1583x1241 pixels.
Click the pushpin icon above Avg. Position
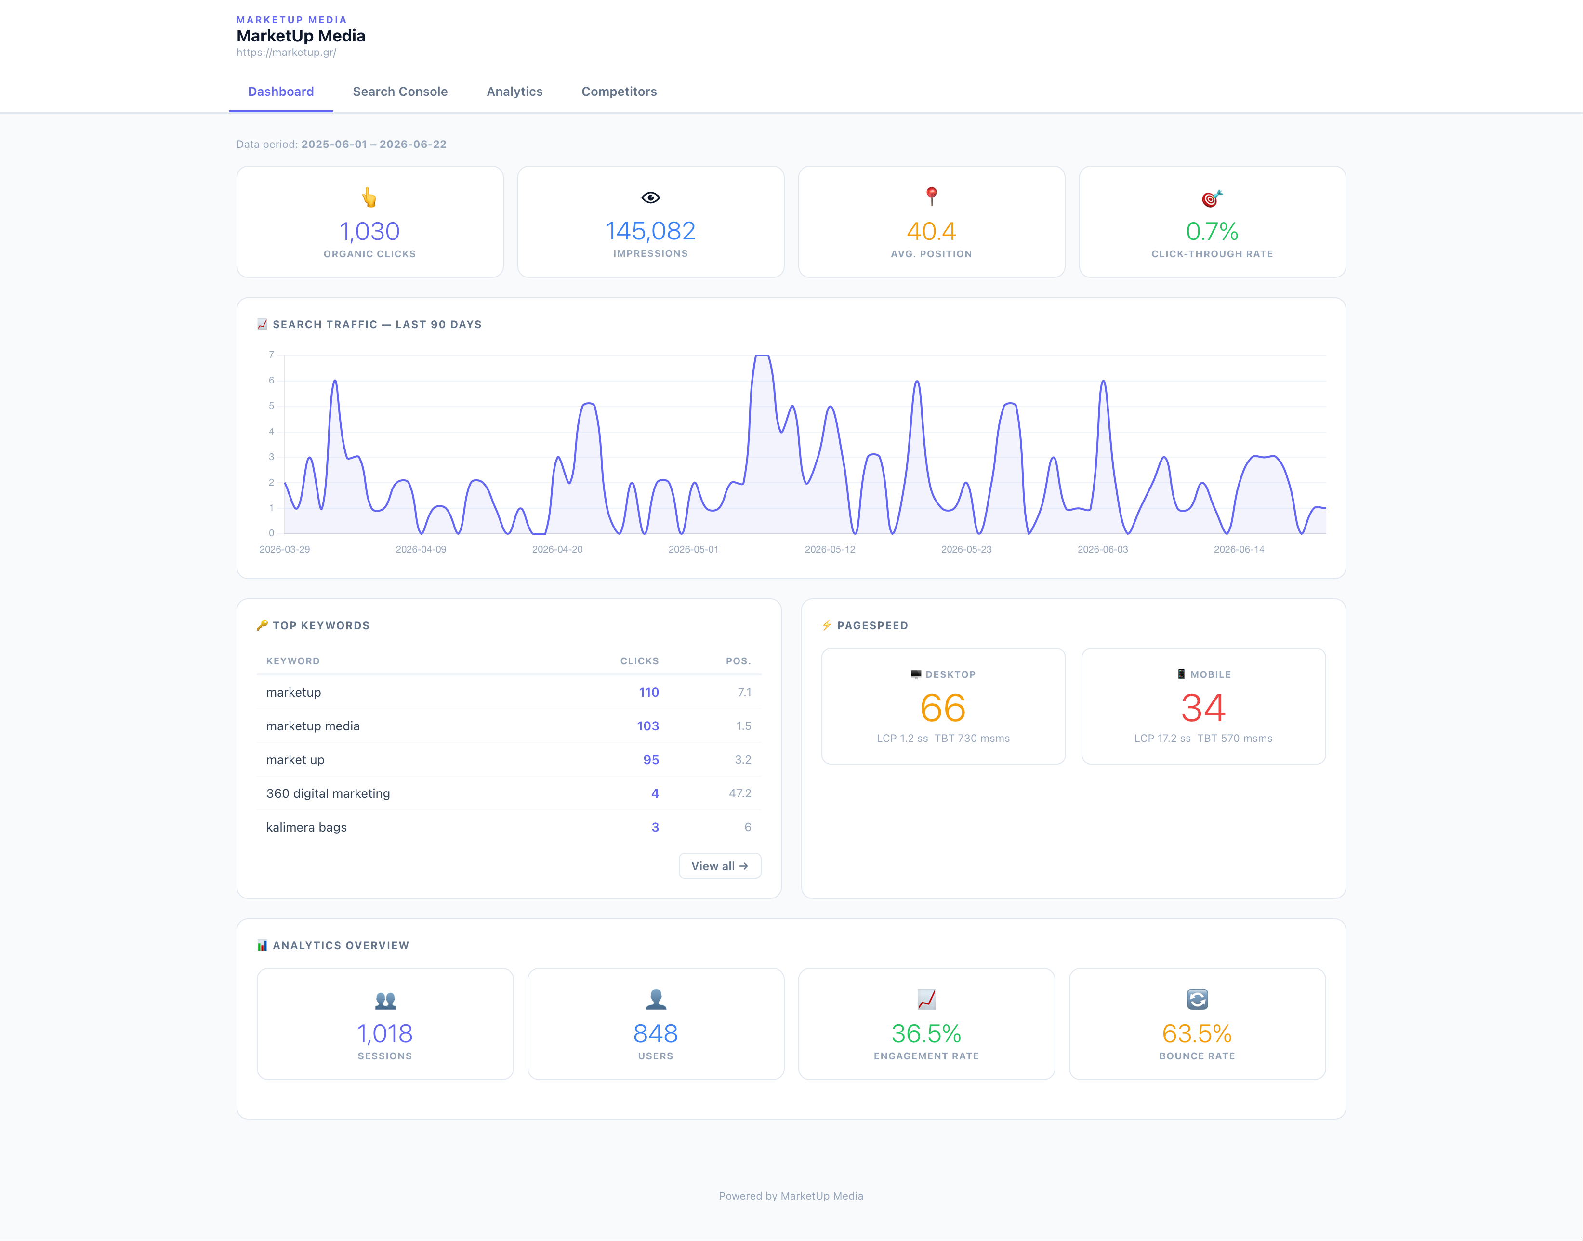tap(931, 196)
